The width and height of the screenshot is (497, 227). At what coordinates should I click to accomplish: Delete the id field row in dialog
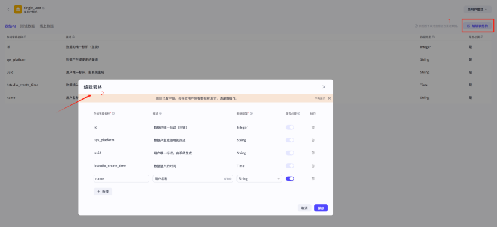tap(313, 127)
